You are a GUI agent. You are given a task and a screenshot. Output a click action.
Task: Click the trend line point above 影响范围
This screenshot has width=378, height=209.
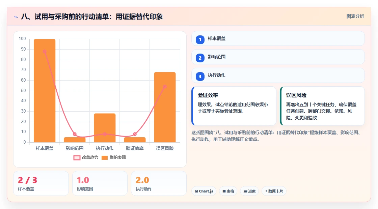tap(75, 134)
